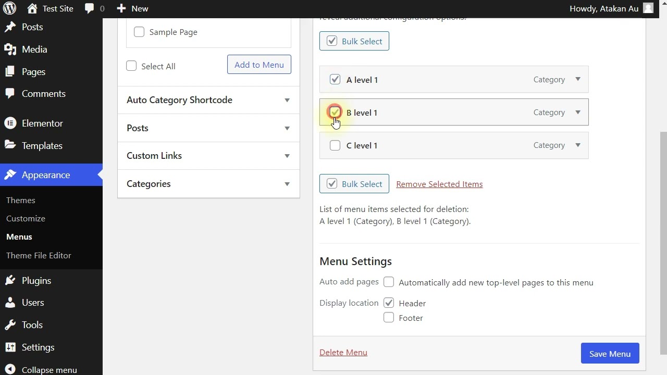Click the Save Menu button
The image size is (667, 375).
610,354
